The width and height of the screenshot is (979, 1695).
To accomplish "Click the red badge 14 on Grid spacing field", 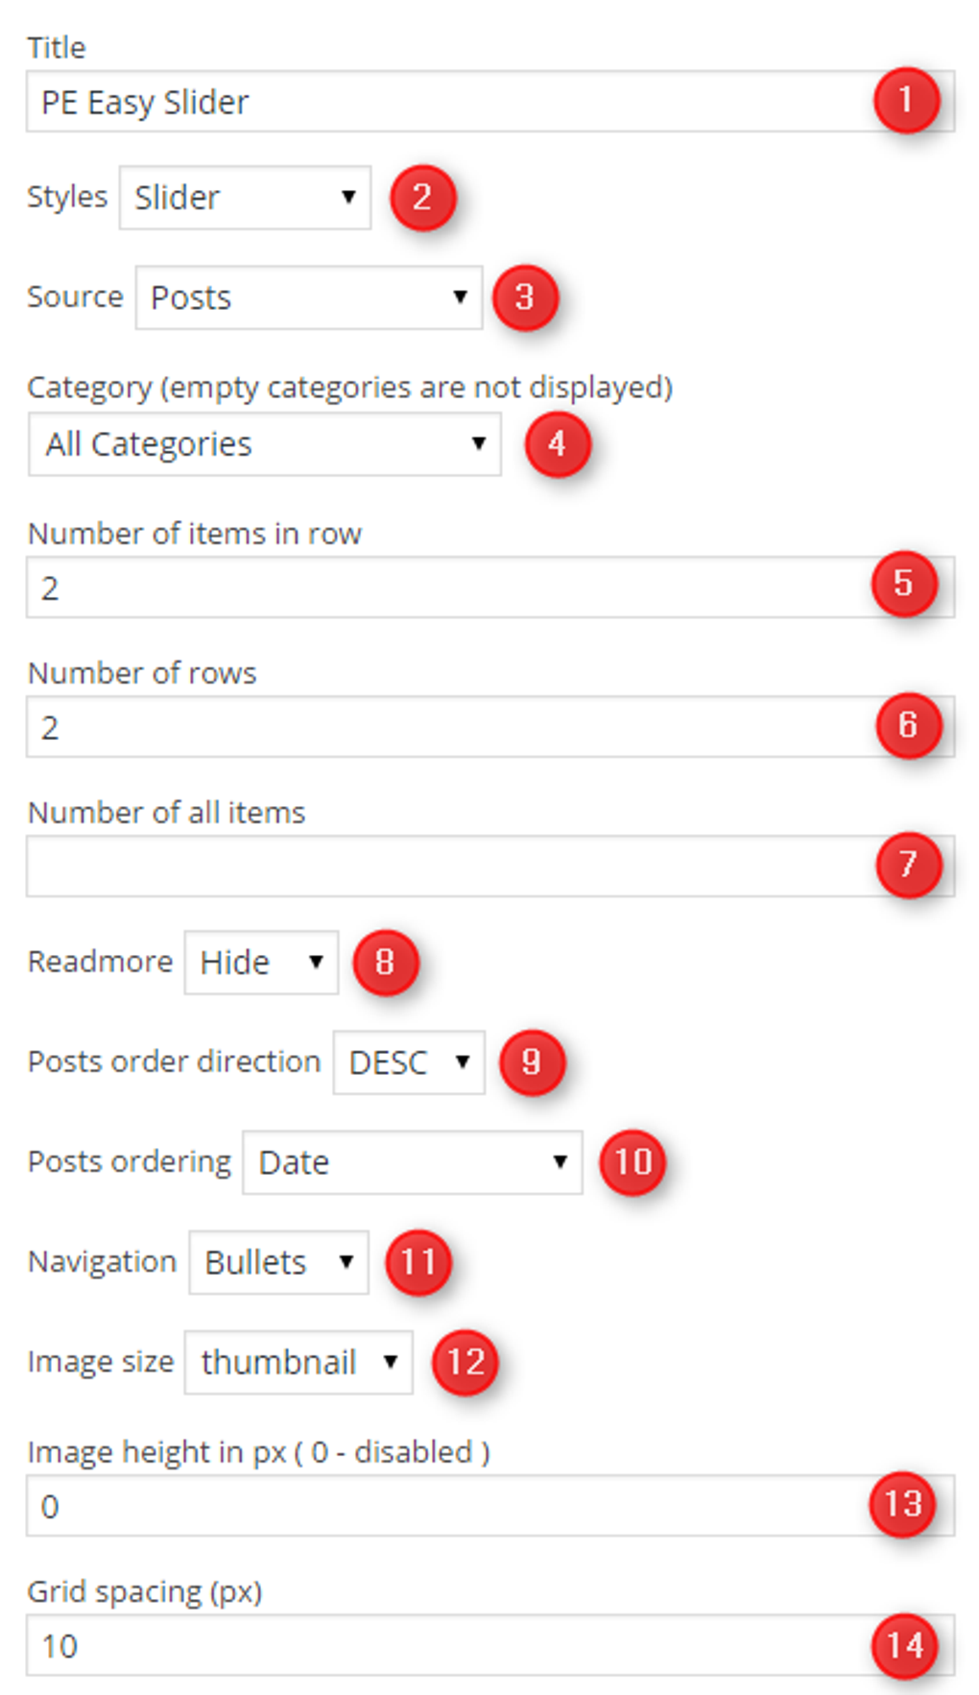I will click(903, 1644).
